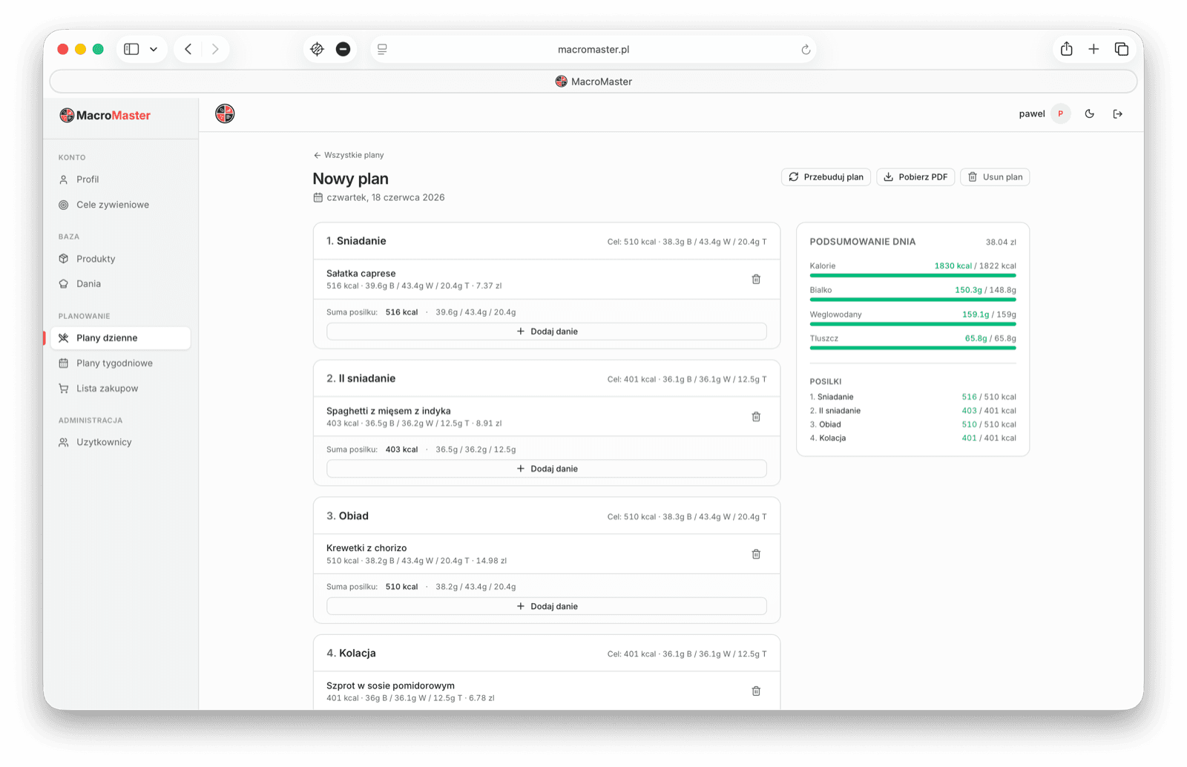This screenshot has width=1187, height=767.
Task: Remove Spaghetti z mięsem z indyka
Action: point(756,417)
